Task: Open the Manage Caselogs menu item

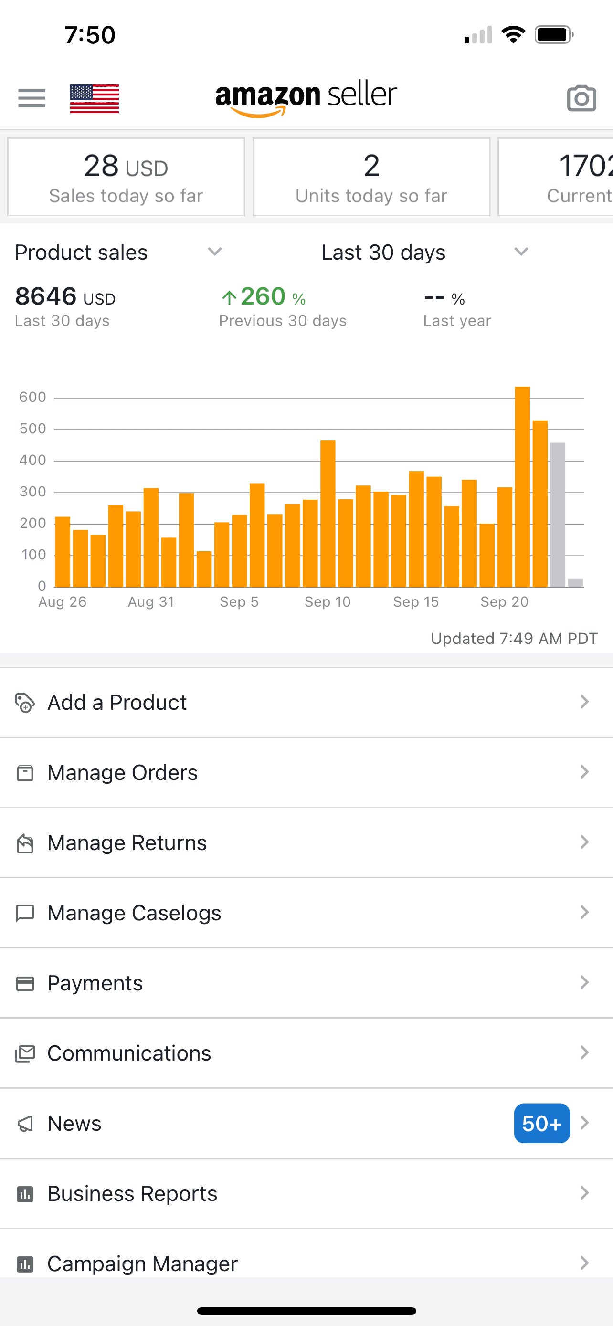Action: (134, 913)
